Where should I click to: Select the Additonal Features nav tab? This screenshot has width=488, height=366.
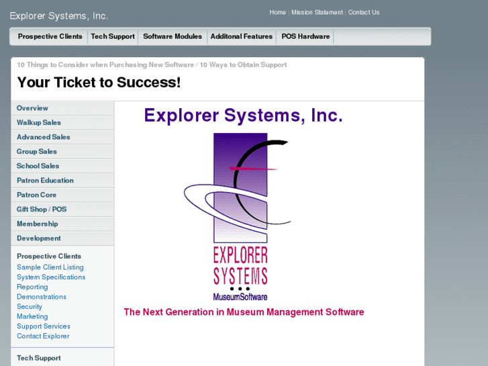pos(242,36)
